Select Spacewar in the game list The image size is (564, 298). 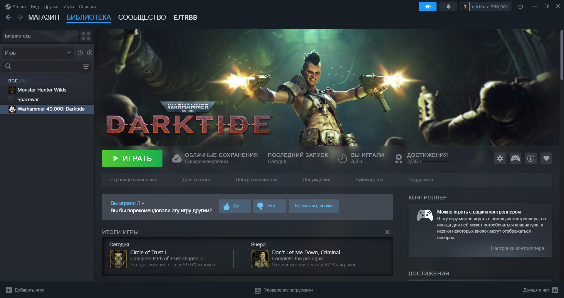(x=47, y=99)
